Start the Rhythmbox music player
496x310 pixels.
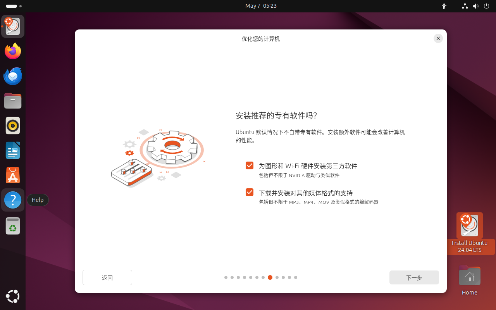[x=13, y=126]
